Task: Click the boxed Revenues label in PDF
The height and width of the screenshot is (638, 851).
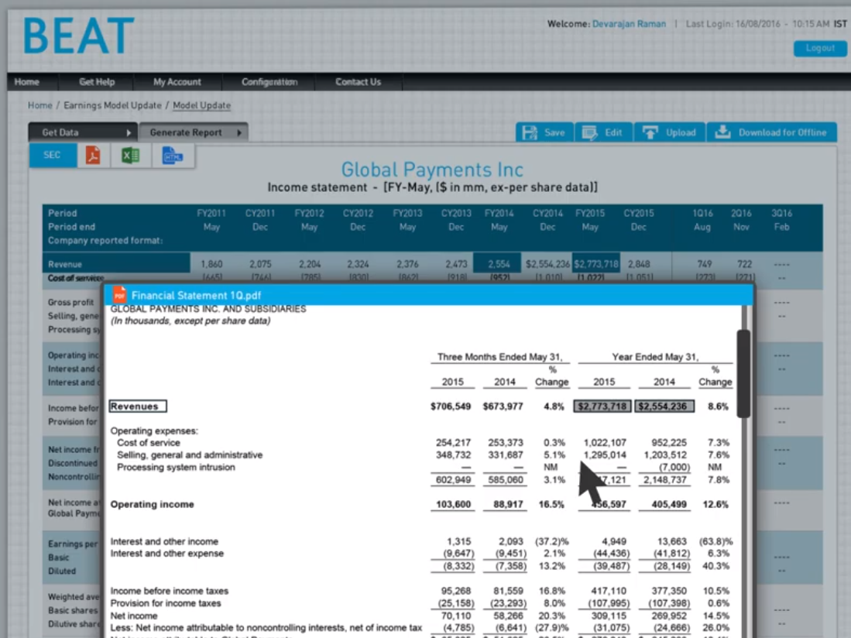Action: point(138,406)
